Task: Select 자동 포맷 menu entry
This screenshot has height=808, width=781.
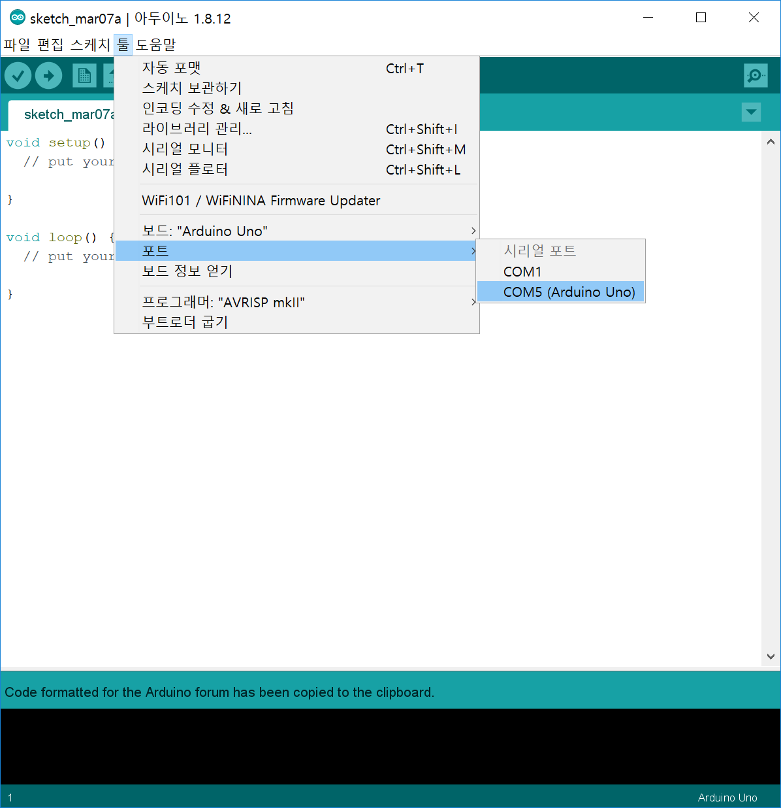Action: (x=297, y=68)
